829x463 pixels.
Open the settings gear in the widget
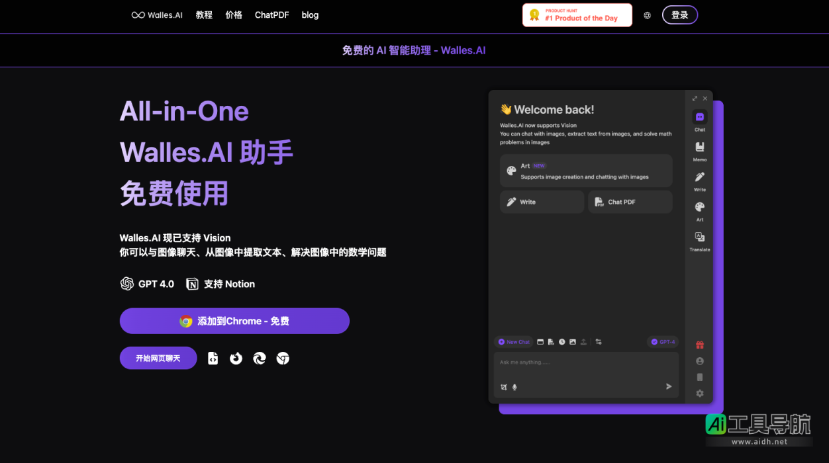point(699,393)
